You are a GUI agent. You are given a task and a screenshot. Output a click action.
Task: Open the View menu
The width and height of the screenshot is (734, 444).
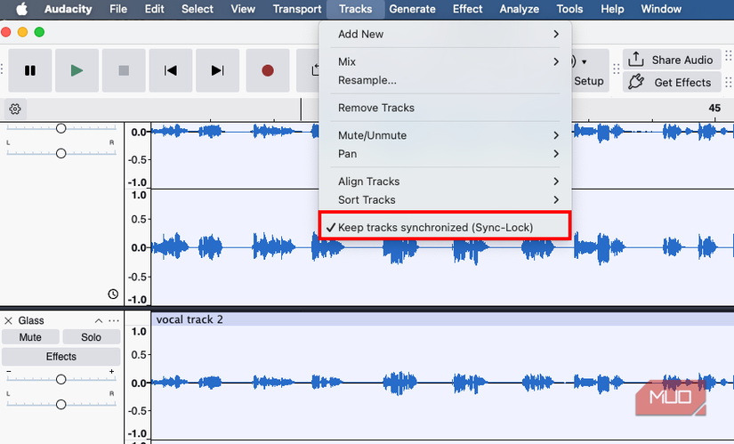[243, 9]
